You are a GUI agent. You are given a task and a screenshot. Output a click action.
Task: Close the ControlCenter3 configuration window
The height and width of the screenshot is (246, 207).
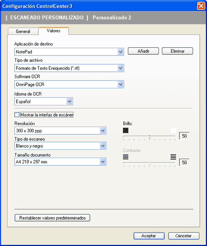(x=201, y=6)
